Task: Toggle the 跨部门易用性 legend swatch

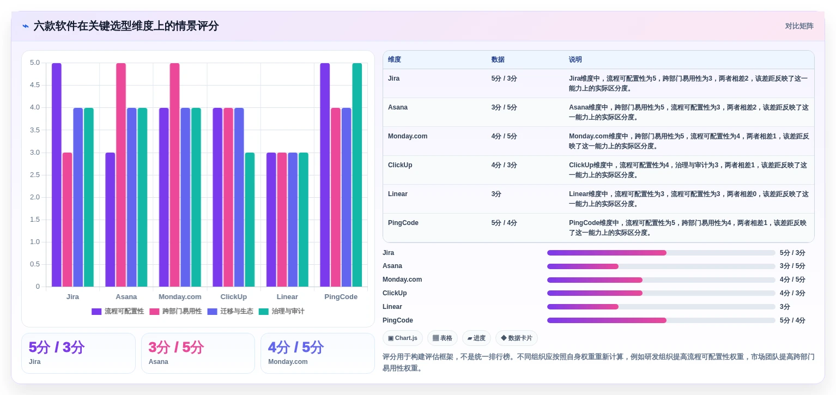Action: [x=154, y=312]
